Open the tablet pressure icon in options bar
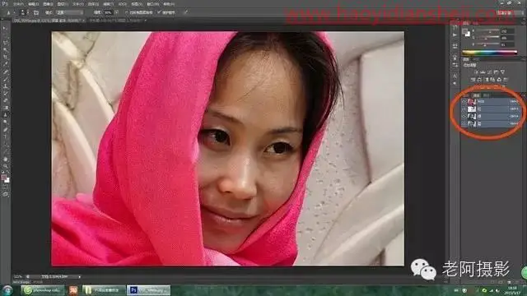 point(185,12)
